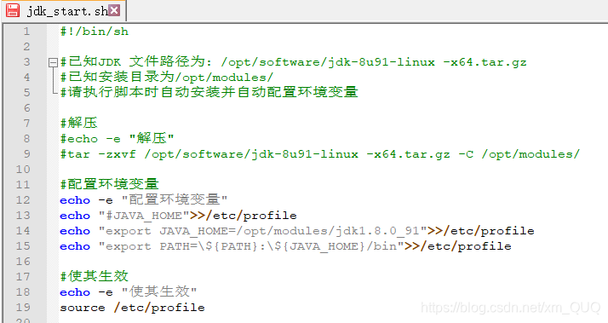The width and height of the screenshot is (608, 323).
Task: Click the string "使其生效" on line 18
Action: tap(159, 291)
